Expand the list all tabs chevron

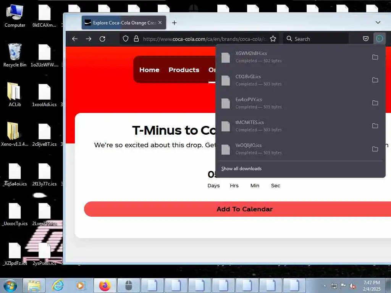378,23
